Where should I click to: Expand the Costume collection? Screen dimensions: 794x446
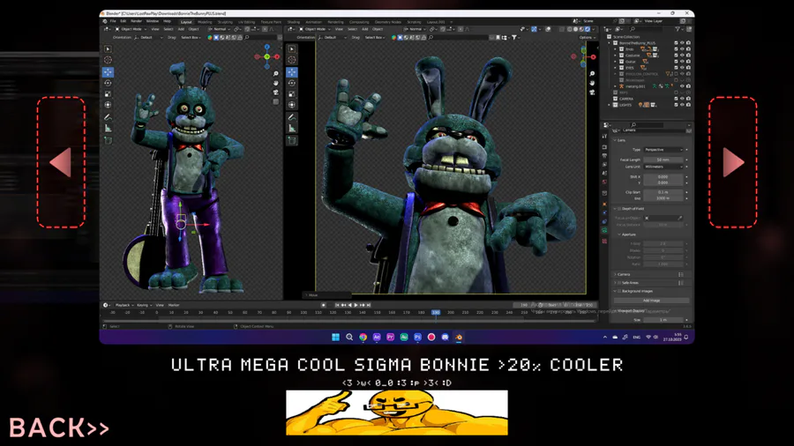[x=616, y=56]
